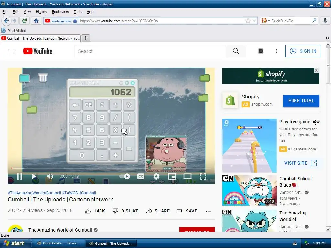Click the page vertical scrollbar thumb
This screenshot has width=331, height=248.
328,66
